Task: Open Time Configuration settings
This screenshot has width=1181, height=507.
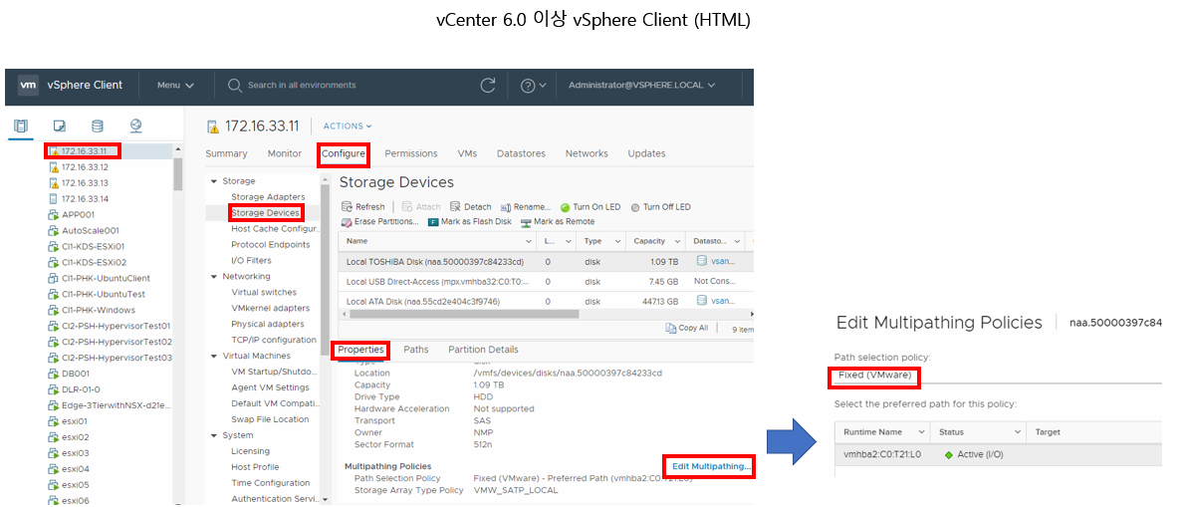Action: pyautogui.click(x=271, y=483)
